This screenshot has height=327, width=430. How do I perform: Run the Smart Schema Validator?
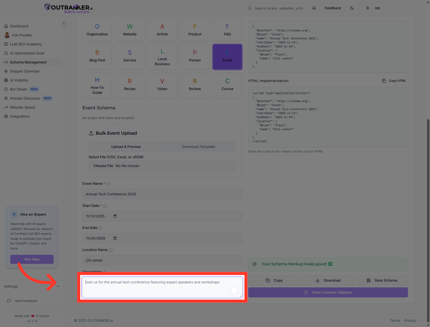pos(328,292)
